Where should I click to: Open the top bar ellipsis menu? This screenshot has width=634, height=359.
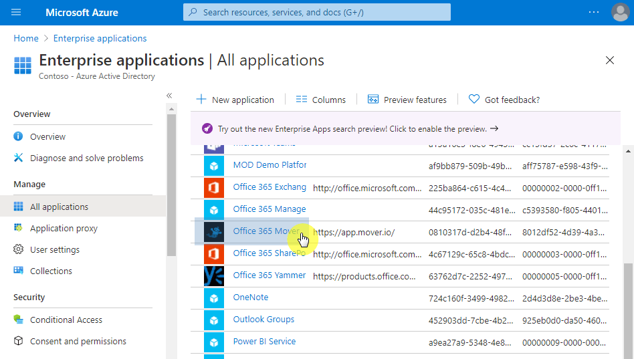[594, 12]
